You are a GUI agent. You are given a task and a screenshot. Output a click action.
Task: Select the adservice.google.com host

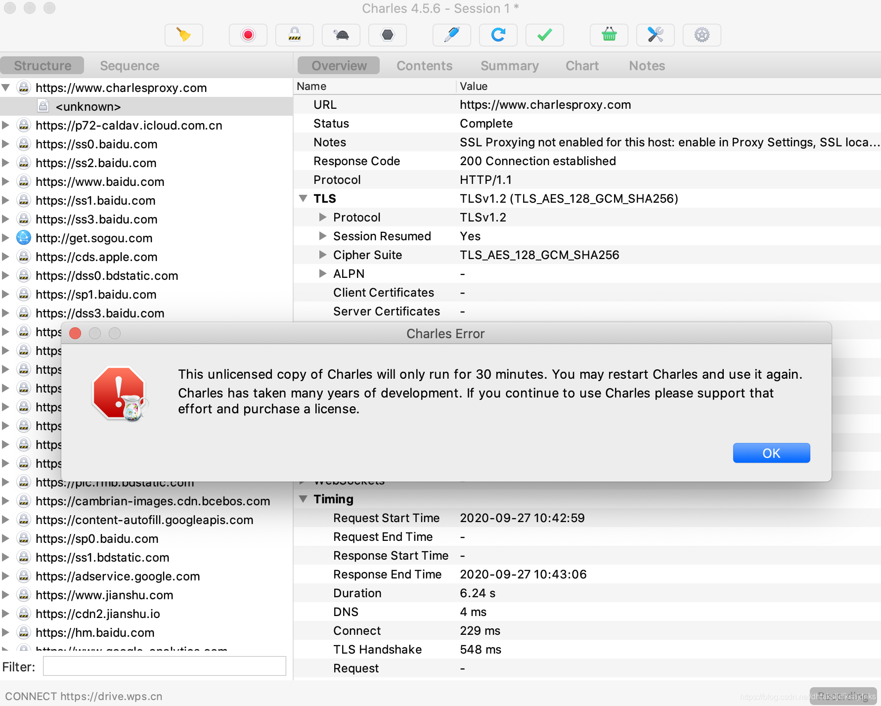point(118,576)
